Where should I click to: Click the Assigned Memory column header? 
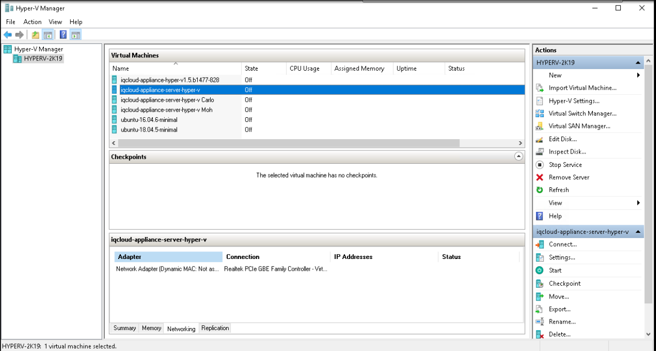click(x=362, y=68)
